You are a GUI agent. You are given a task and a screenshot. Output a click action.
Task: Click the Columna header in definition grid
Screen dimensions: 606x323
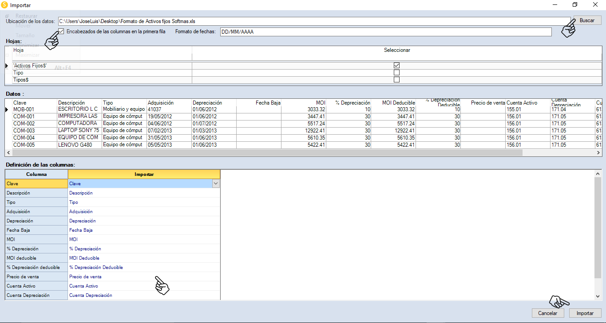[x=36, y=174]
